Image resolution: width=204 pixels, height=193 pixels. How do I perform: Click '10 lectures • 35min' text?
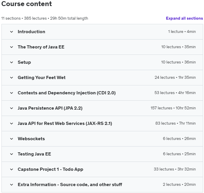(179, 47)
